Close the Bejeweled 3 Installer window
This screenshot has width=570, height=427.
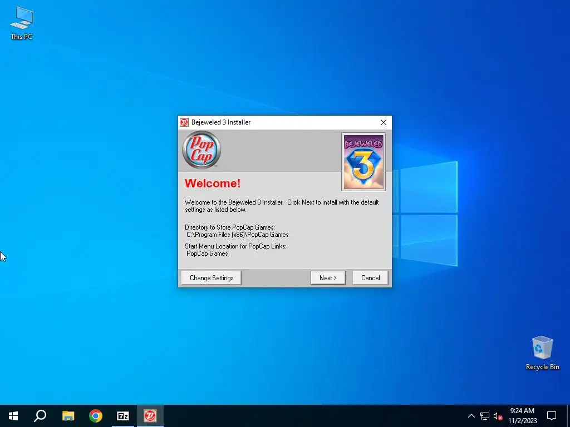tap(383, 122)
